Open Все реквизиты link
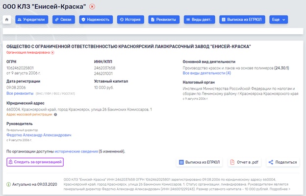Viewport: 306px width, 196px height. (x=20, y=93)
